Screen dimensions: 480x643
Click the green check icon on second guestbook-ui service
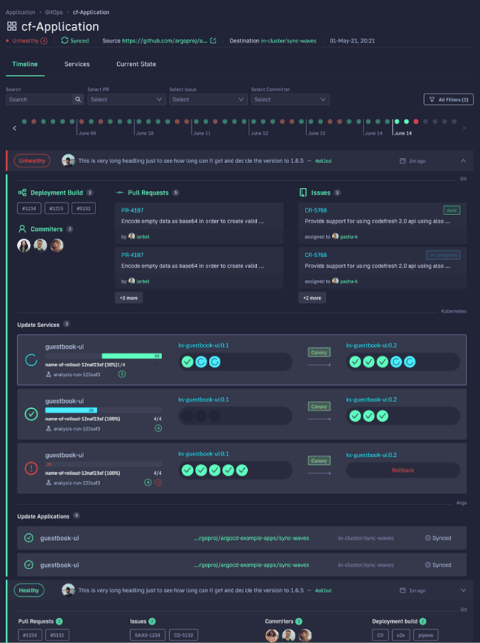[x=31, y=414]
